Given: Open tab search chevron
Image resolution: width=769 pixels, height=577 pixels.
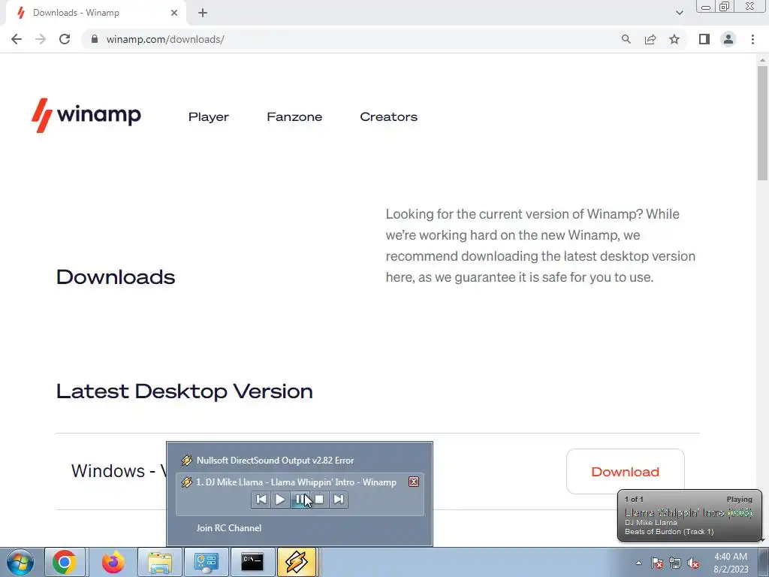Looking at the screenshot, I should coord(679,13).
